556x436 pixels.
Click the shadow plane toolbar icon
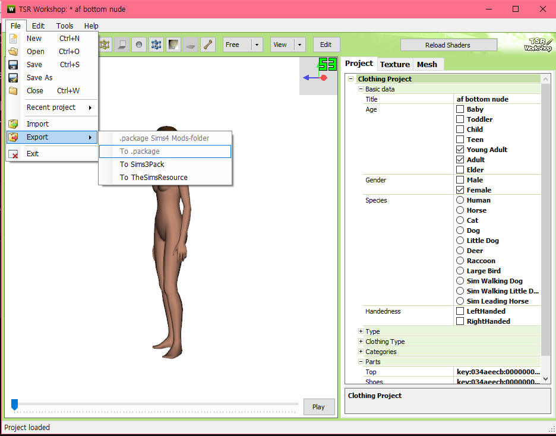(122, 45)
